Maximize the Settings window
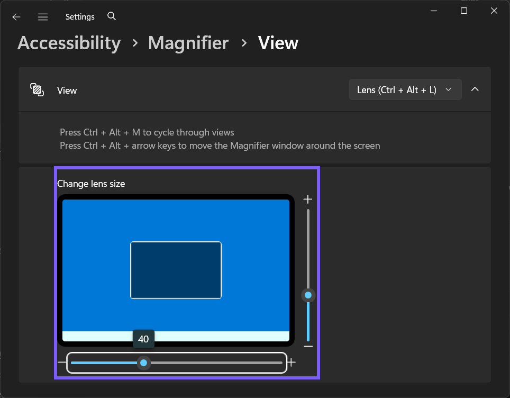Screen dimensions: 510x398 (x=464, y=11)
